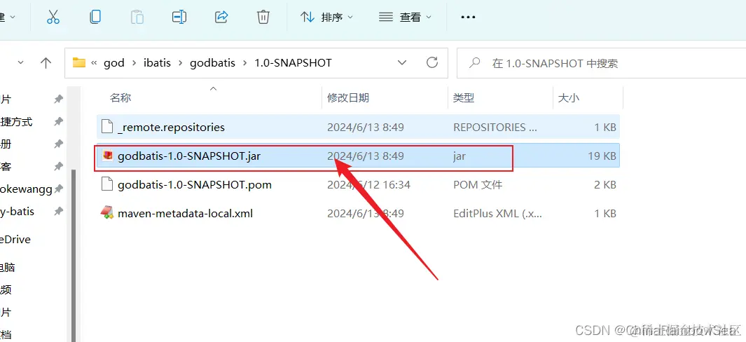
Task: Click 'eDrive' item in sidebar
Action: point(15,240)
